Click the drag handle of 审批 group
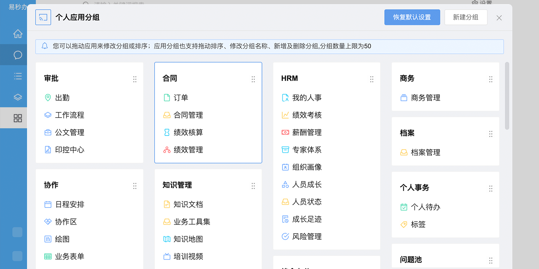This screenshot has height=269, width=539. pyautogui.click(x=135, y=79)
